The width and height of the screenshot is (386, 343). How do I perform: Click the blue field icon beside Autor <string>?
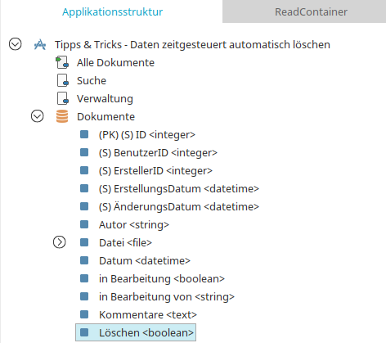coord(84,224)
